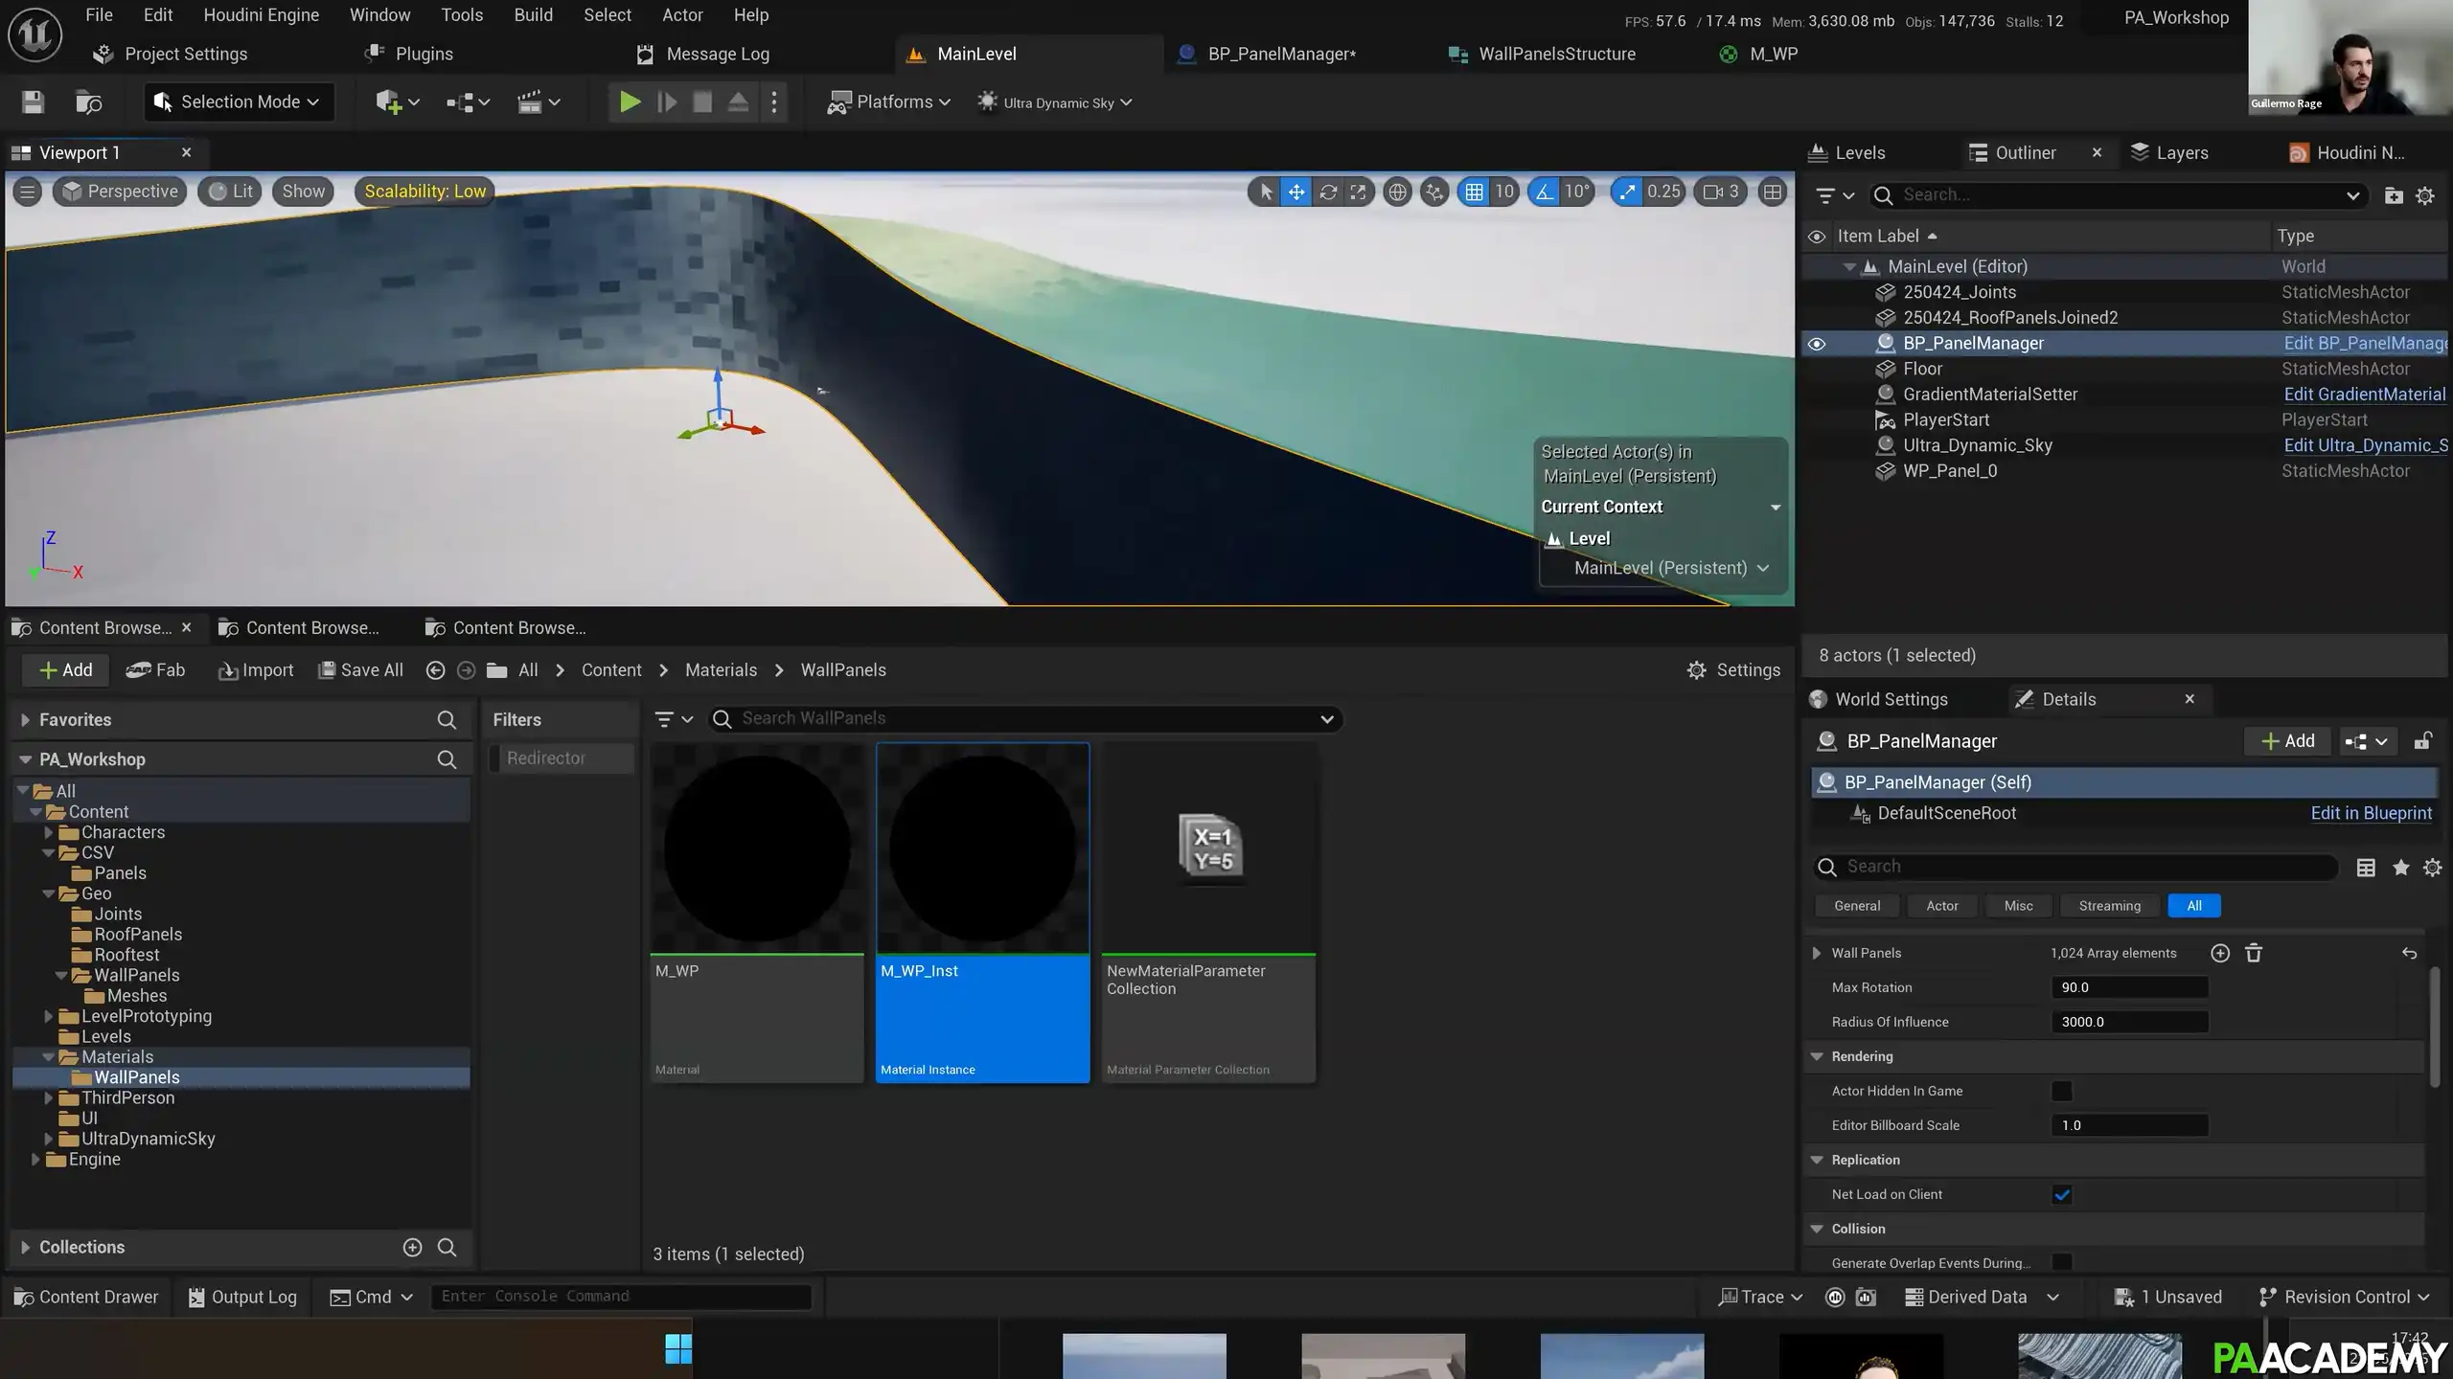
Task: Toggle world/local coordinate space globe icon
Action: (x=1398, y=192)
